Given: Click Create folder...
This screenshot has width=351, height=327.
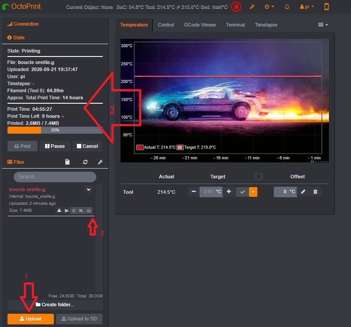Looking at the screenshot, I should [x=55, y=304].
